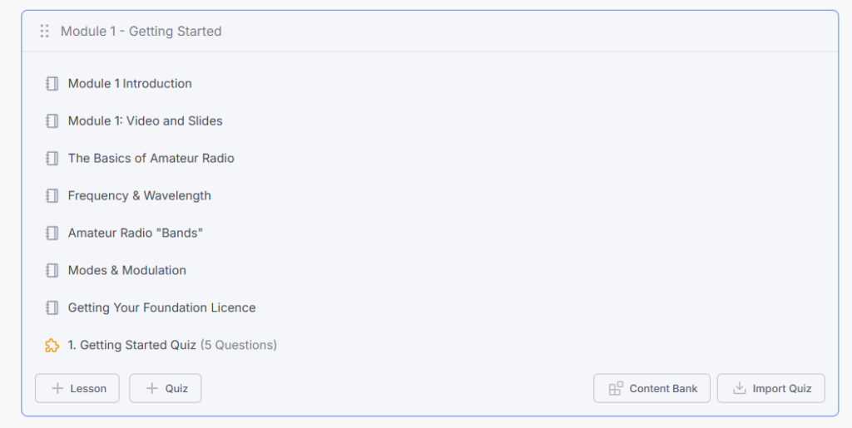Click the drag handle beside Module 1 title
The width and height of the screenshot is (852, 428).
click(x=45, y=31)
